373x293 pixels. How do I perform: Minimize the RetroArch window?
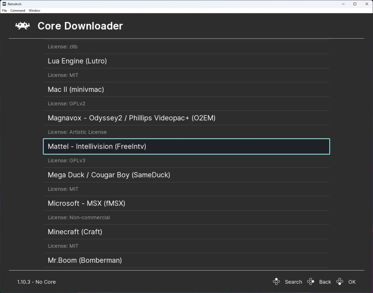pos(343,4)
